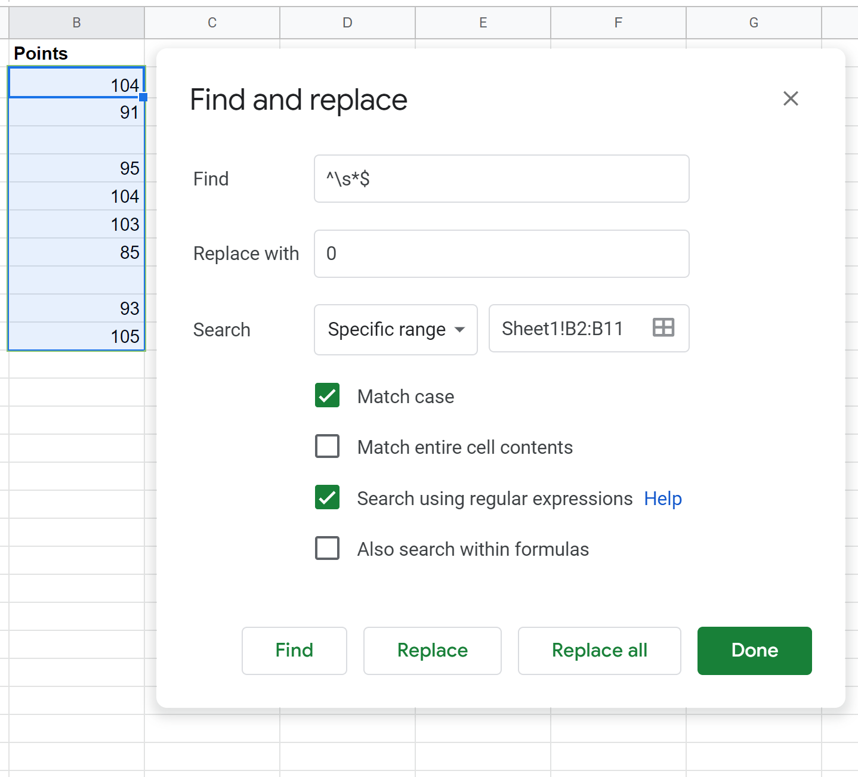The width and height of the screenshot is (858, 777).
Task: Check Also search within formulas
Action: [x=327, y=548]
